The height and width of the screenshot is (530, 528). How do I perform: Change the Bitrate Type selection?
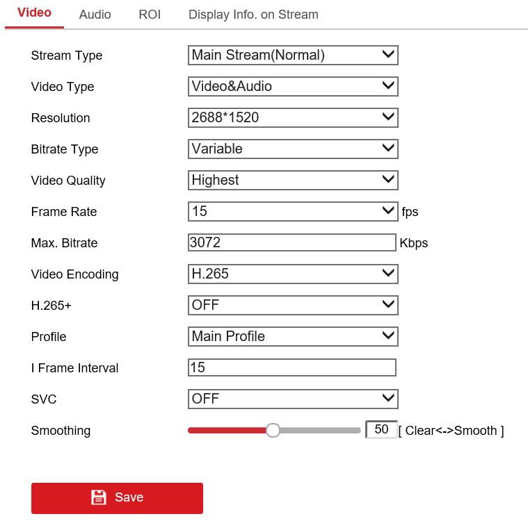click(293, 149)
